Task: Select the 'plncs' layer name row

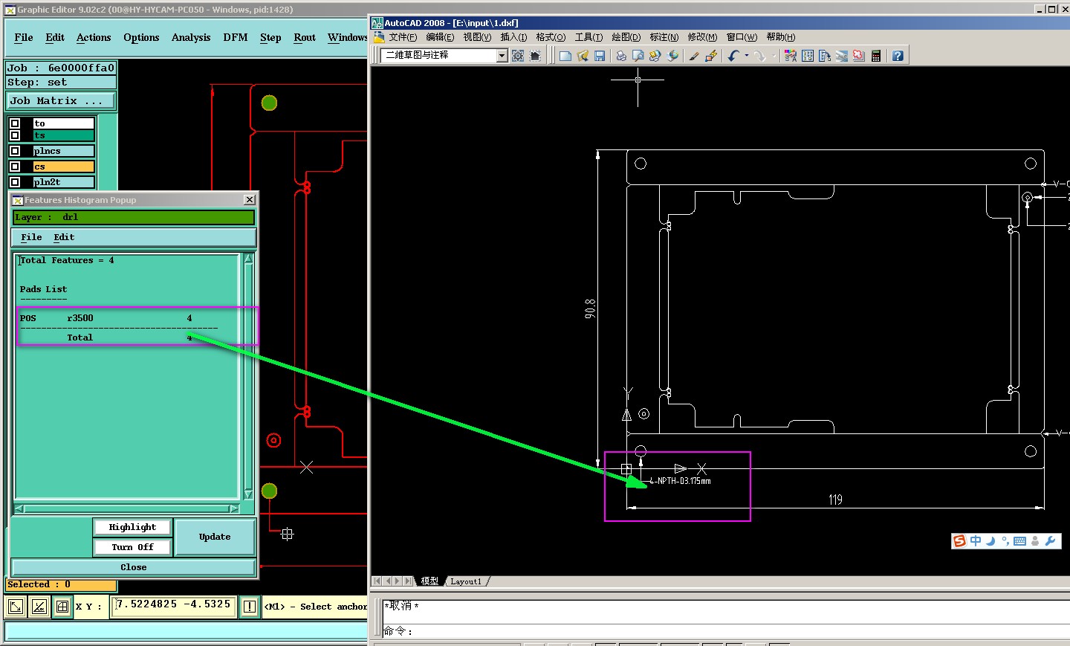Action: point(64,151)
